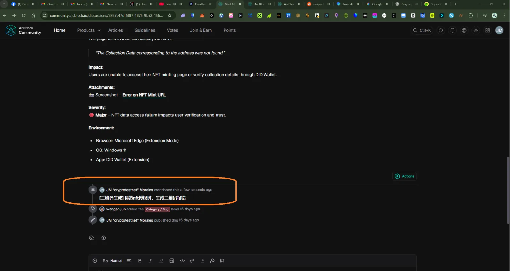511x271 pixels.
Task: Open the Guidelines page
Action: tap(145, 30)
